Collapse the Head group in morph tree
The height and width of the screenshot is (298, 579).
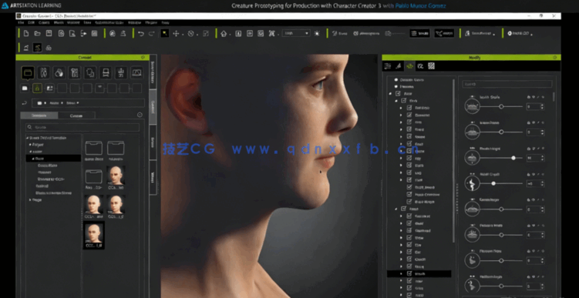396,209
